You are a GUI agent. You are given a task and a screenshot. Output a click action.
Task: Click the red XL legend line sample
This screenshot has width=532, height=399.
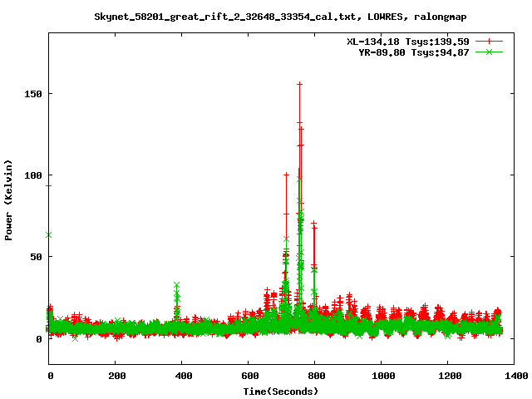489,42
